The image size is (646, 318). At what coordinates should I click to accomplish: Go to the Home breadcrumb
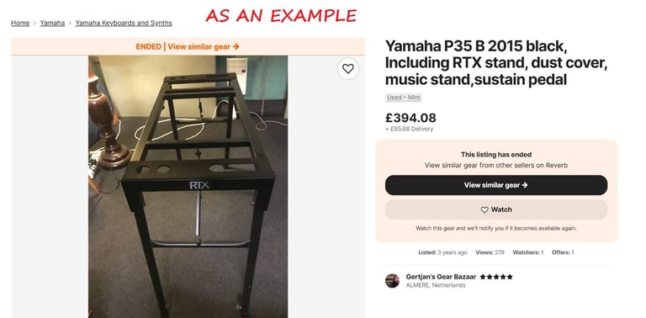pos(20,23)
